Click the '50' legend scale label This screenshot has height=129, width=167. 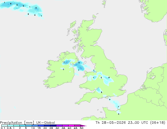81,128
